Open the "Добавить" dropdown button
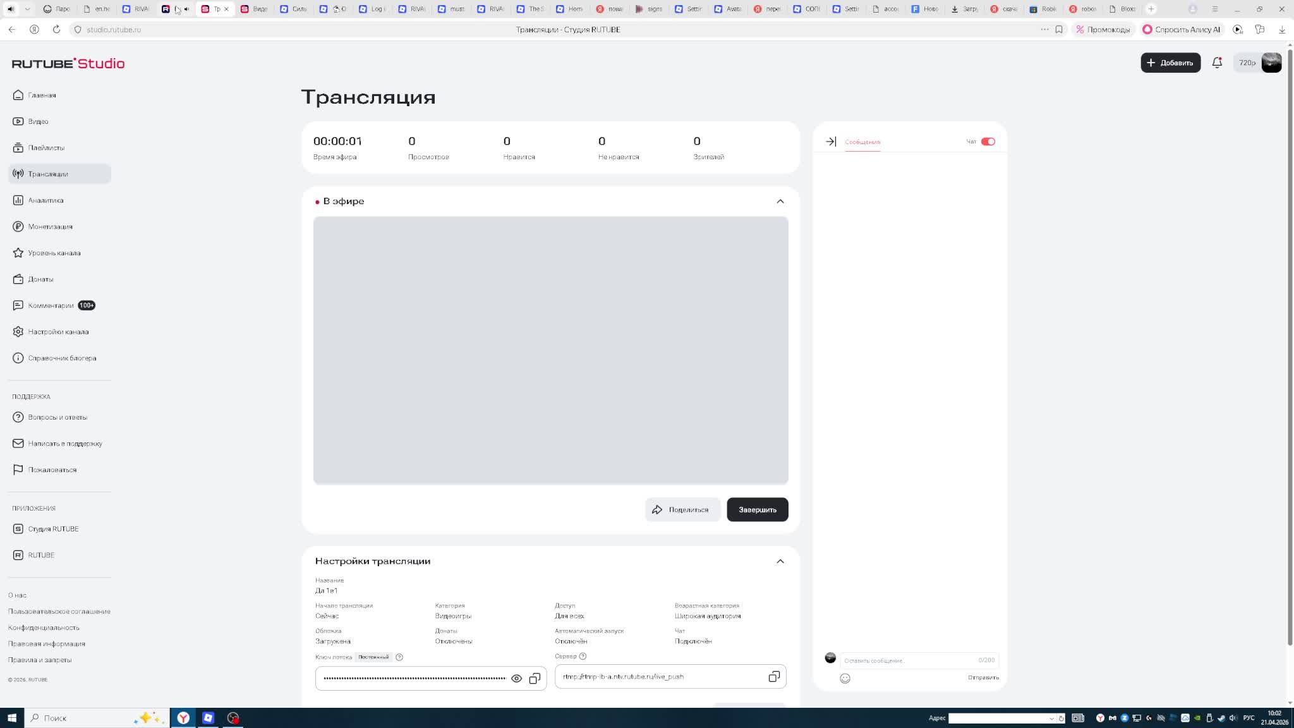 1170,63
